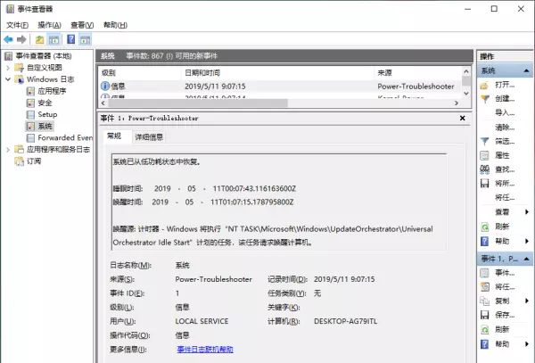Collapse the 事件 1 actions section
The width and height of the screenshot is (535, 363).
pos(526,259)
